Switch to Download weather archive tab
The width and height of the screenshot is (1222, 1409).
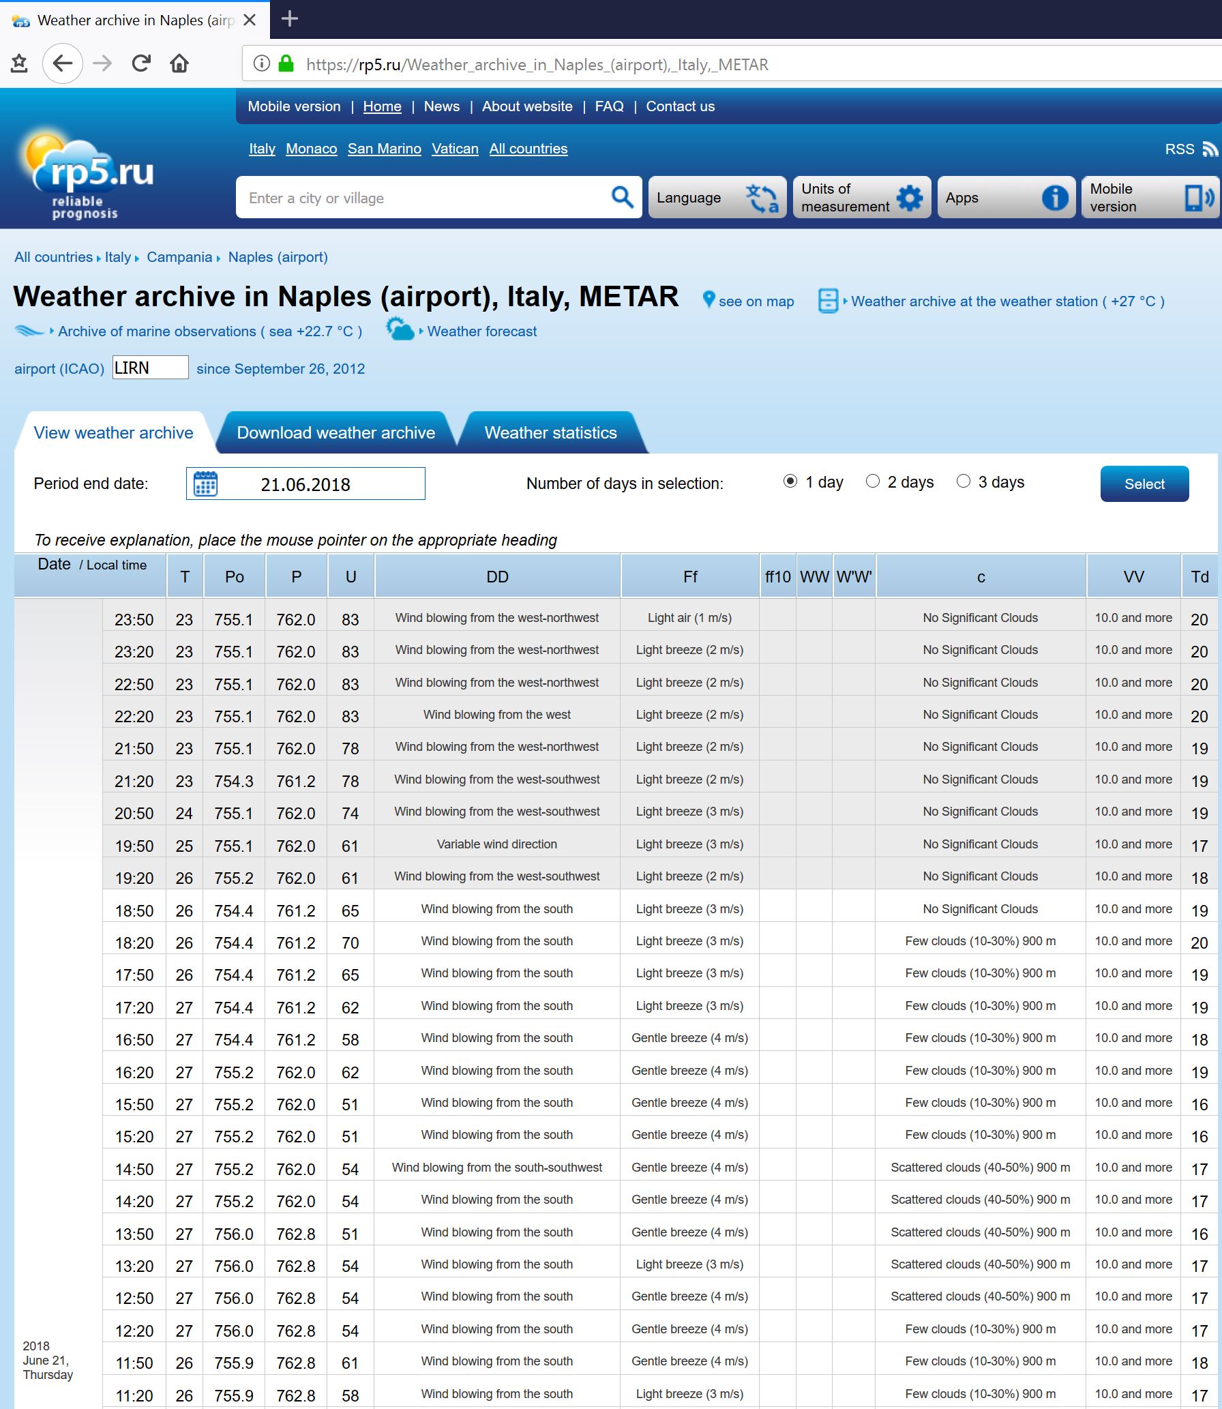pos(336,433)
